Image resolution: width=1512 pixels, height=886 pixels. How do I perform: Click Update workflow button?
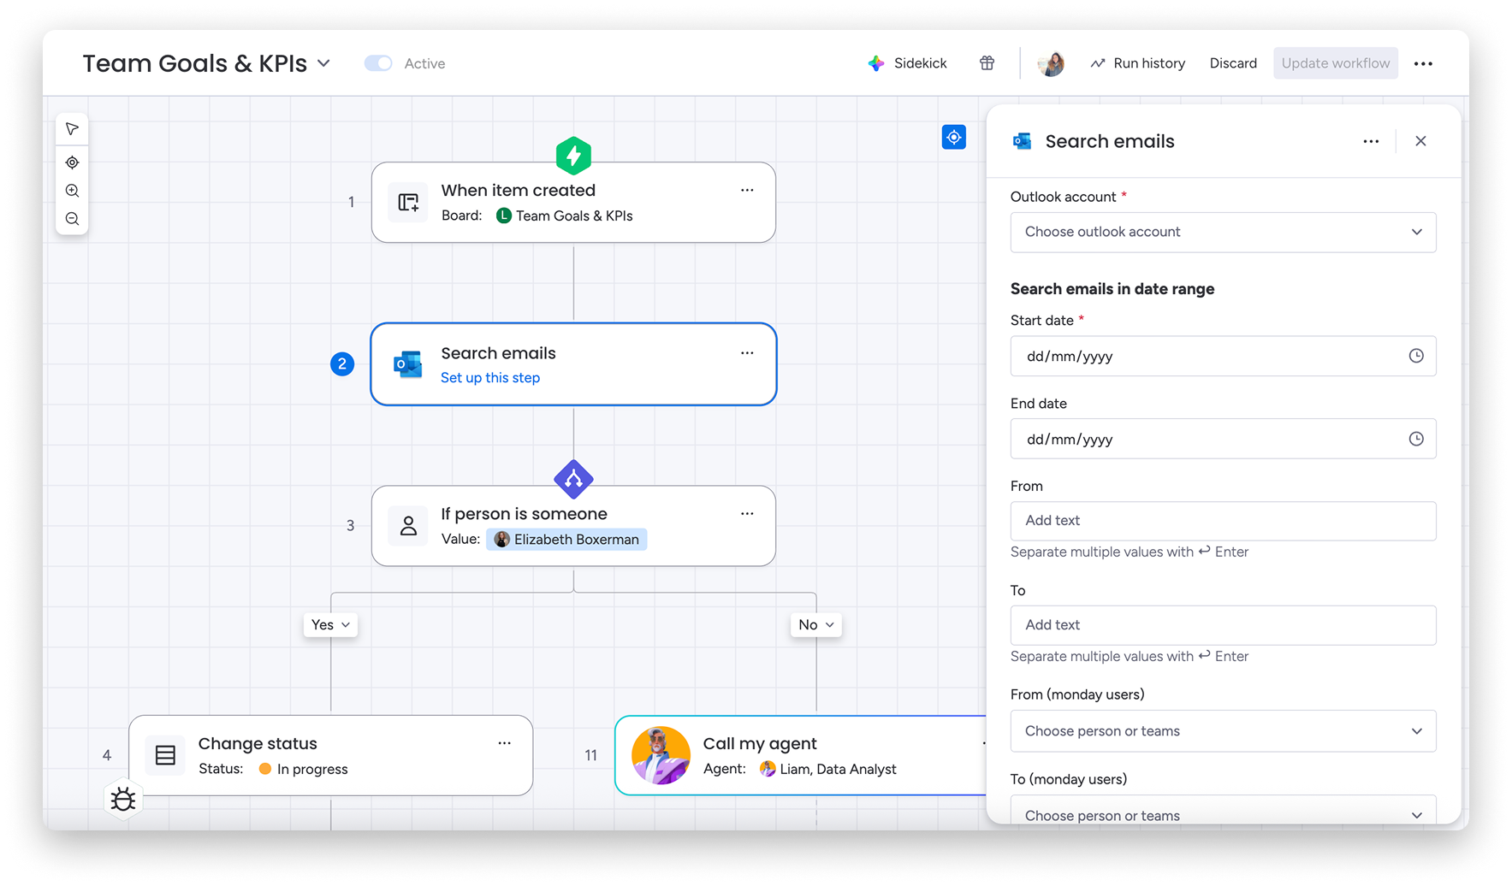(1336, 63)
